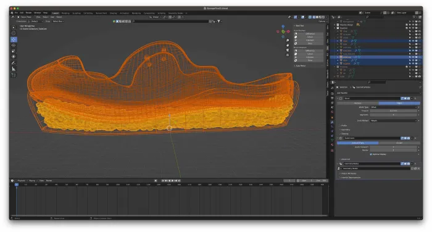Select the Select Box tool in left toolbar
This screenshot has height=232, width=432.
[x=14, y=27]
